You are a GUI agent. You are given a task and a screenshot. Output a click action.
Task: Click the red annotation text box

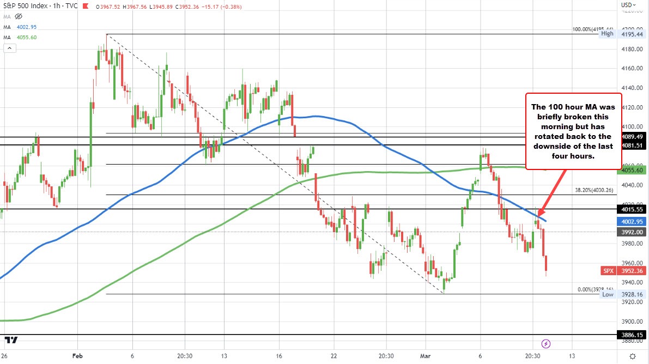point(573,131)
